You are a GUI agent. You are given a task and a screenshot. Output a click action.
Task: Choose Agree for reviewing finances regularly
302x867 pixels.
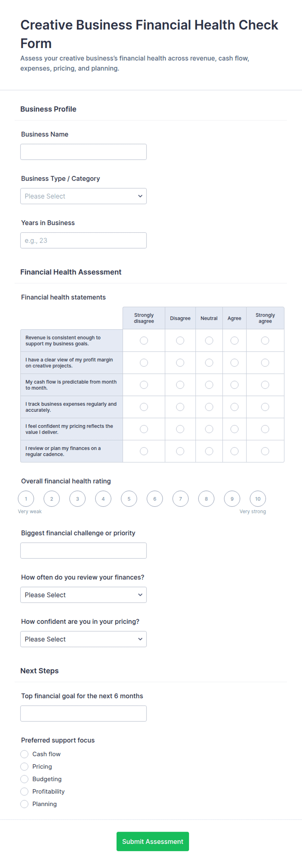pos(234,451)
